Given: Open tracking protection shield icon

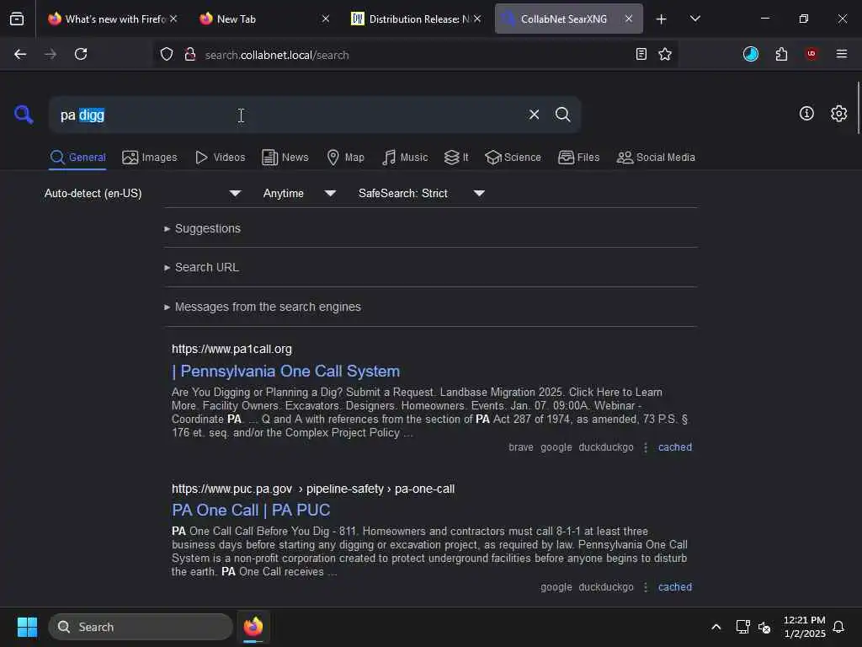Looking at the screenshot, I should [167, 54].
